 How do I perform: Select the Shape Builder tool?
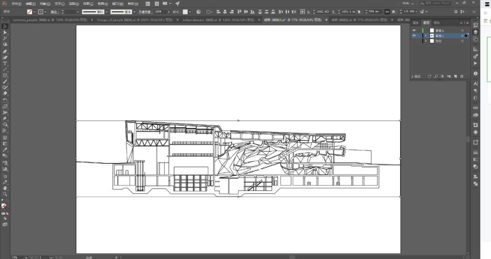[x=5, y=125]
